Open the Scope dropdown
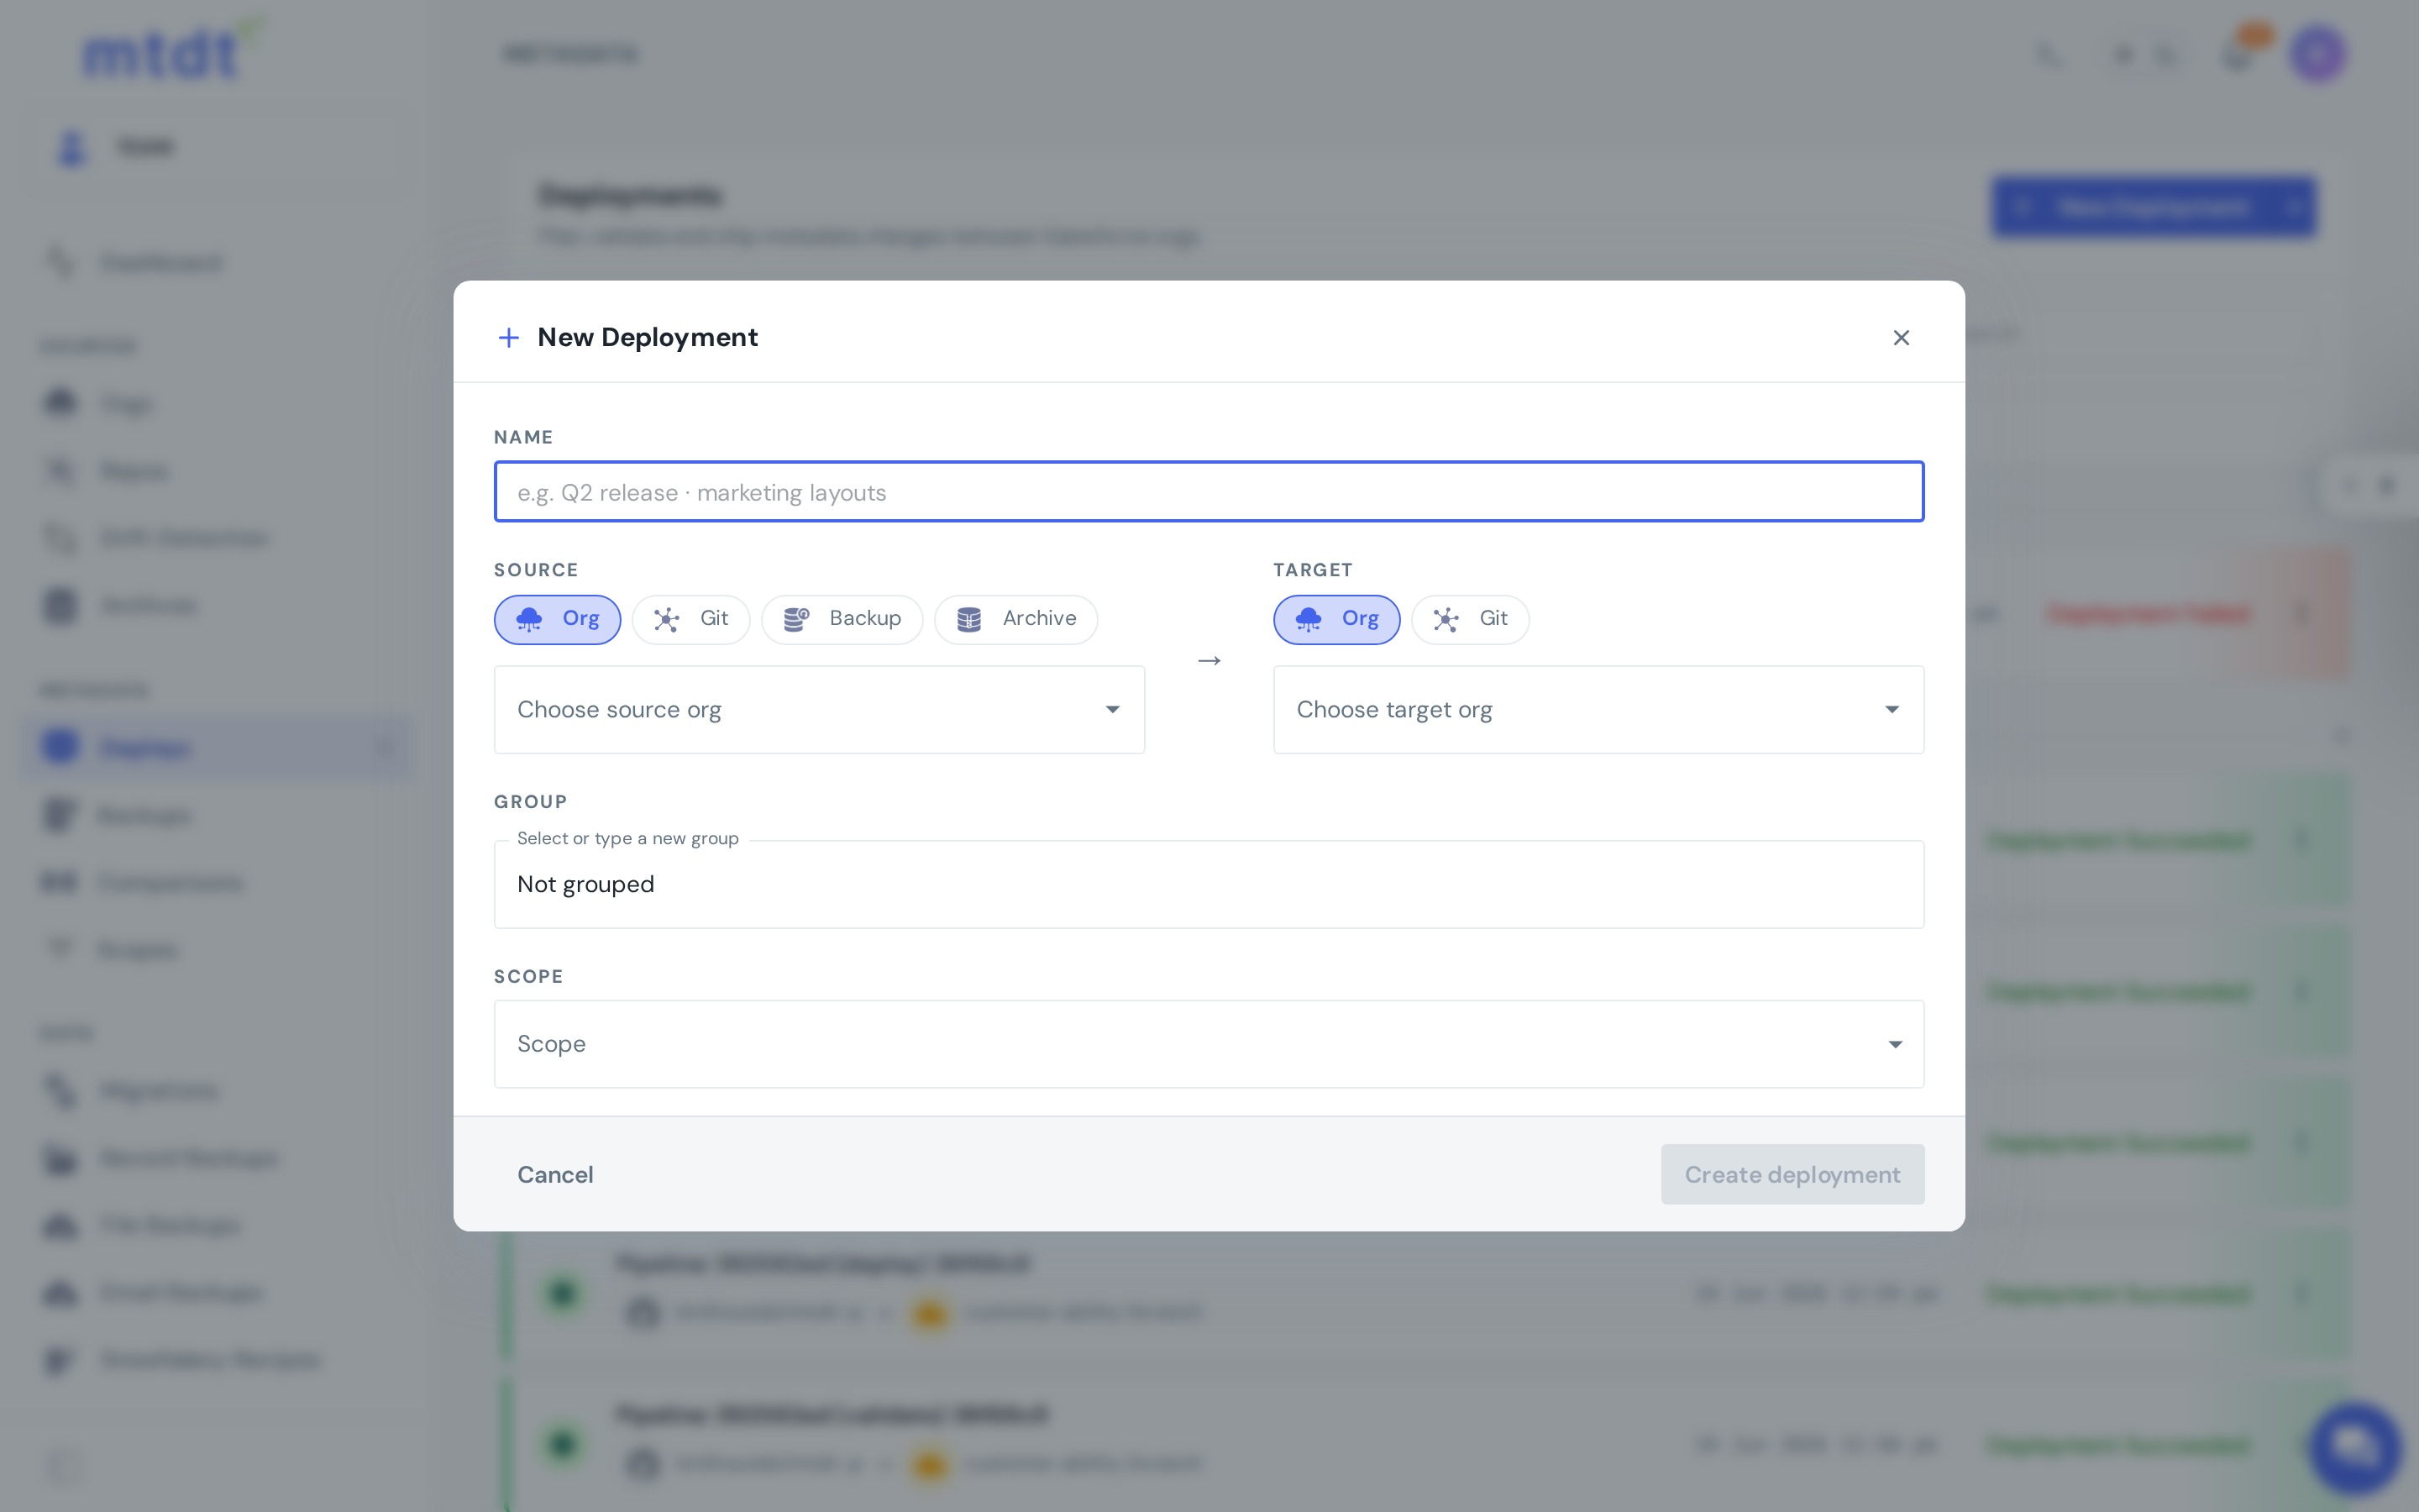2419x1512 pixels. coord(1209,1044)
